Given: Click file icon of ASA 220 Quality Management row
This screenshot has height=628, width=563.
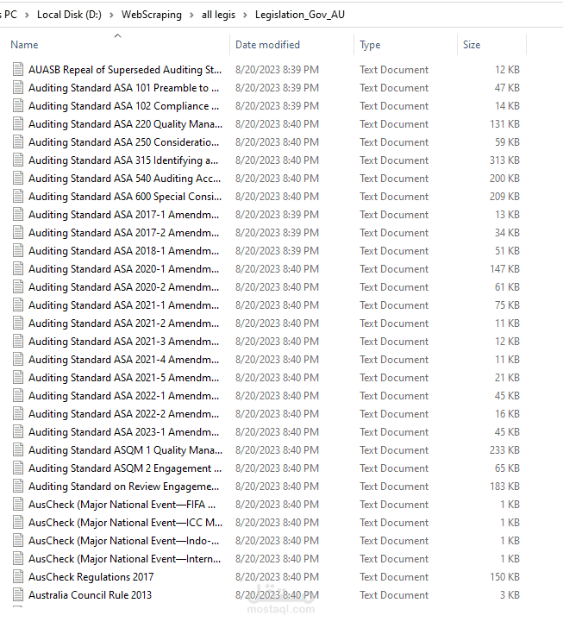Looking at the screenshot, I should pyautogui.click(x=18, y=124).
